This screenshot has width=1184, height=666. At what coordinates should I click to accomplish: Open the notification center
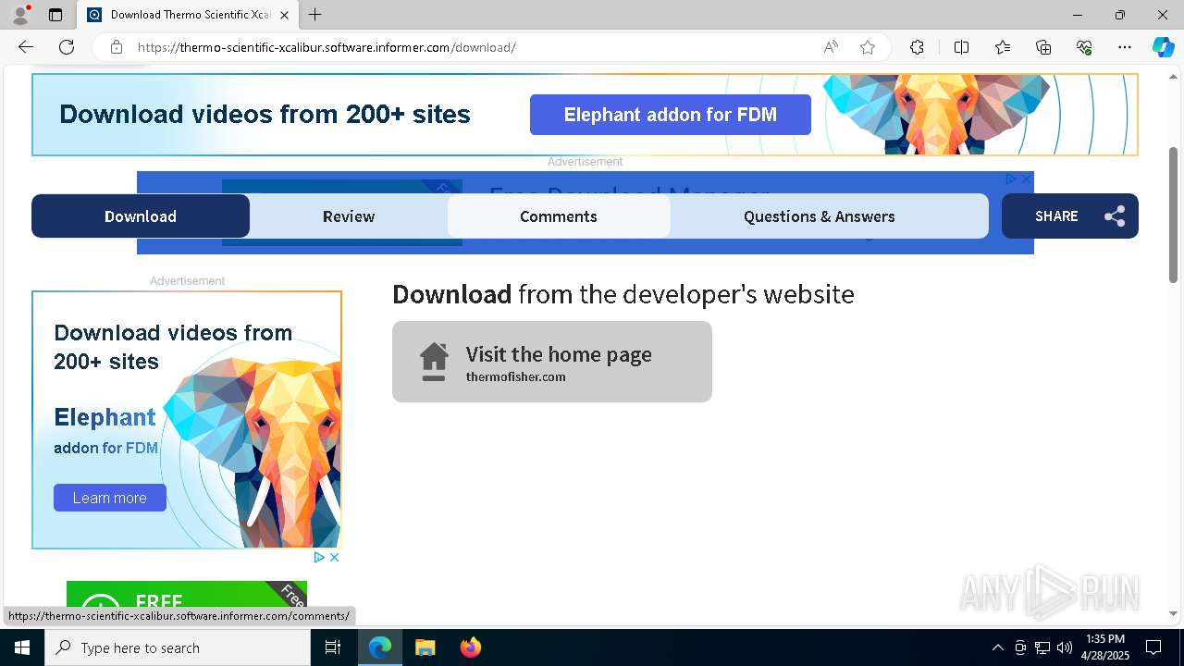coord(1153,647)
